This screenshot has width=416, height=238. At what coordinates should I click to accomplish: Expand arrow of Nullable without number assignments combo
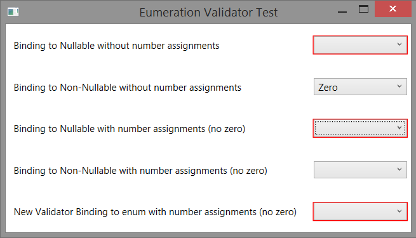pyautogui.click(x=399, y=44)
